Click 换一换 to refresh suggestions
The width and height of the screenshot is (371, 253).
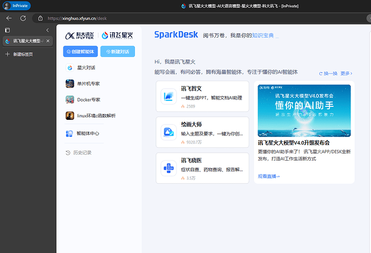click(328, 74)
